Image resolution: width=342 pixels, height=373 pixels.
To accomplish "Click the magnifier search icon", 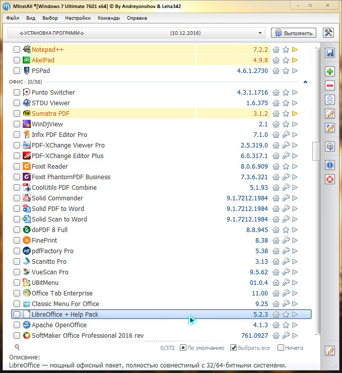I will click(17, 347).
